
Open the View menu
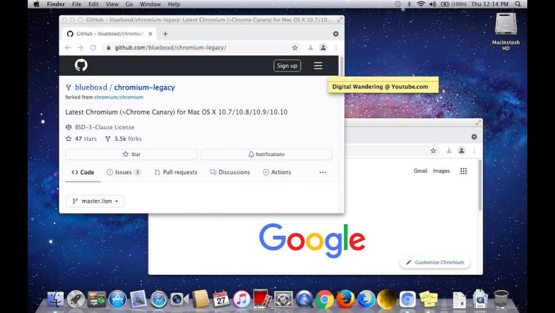112,4
